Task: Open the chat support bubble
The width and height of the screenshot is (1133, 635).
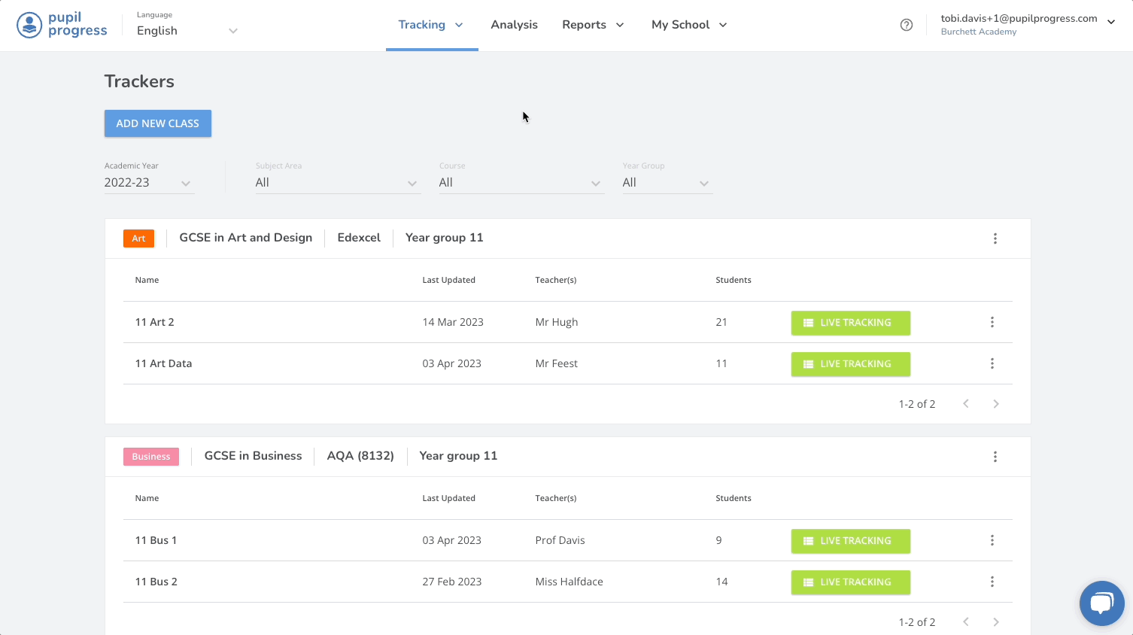Action: coord(1101,603)
